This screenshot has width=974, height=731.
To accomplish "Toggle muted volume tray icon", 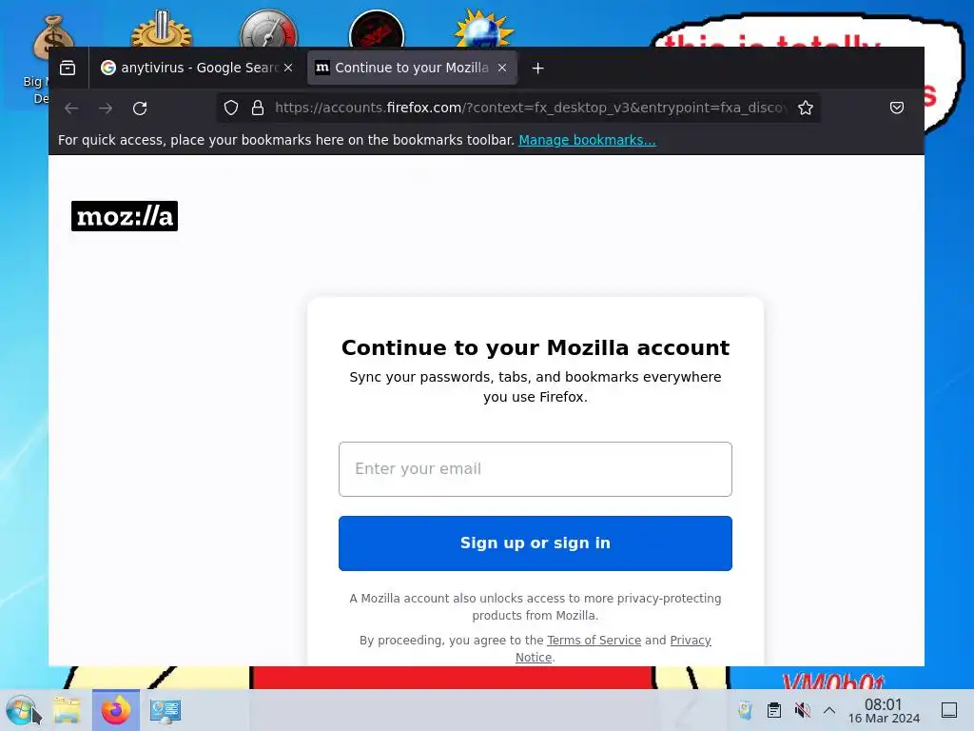I will coord(802,710).
